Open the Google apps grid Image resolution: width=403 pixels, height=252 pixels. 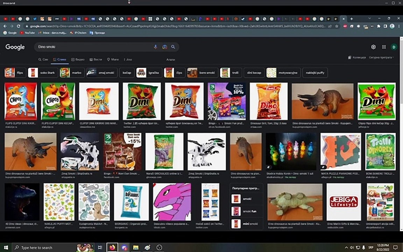(x=384, y=47)
